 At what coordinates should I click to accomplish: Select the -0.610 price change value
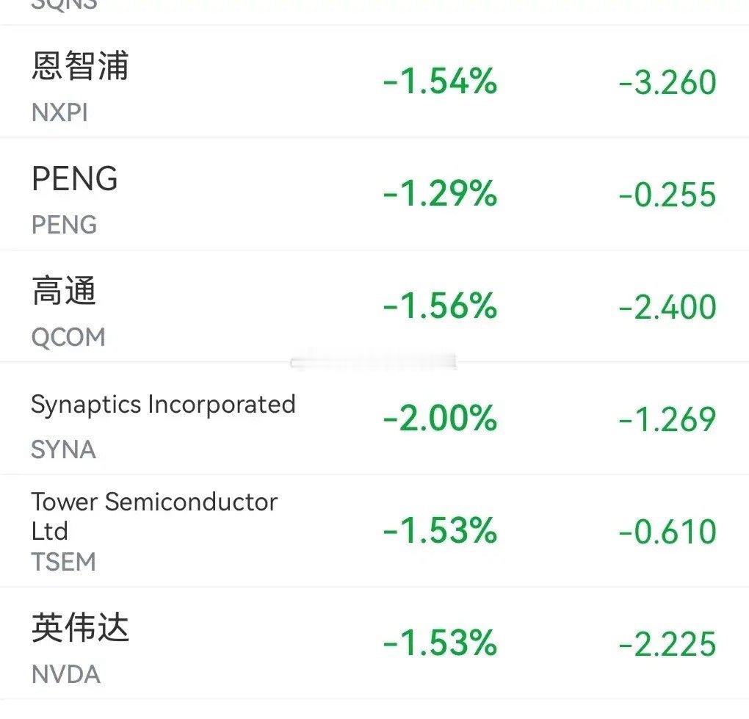(x=667, y=532)
